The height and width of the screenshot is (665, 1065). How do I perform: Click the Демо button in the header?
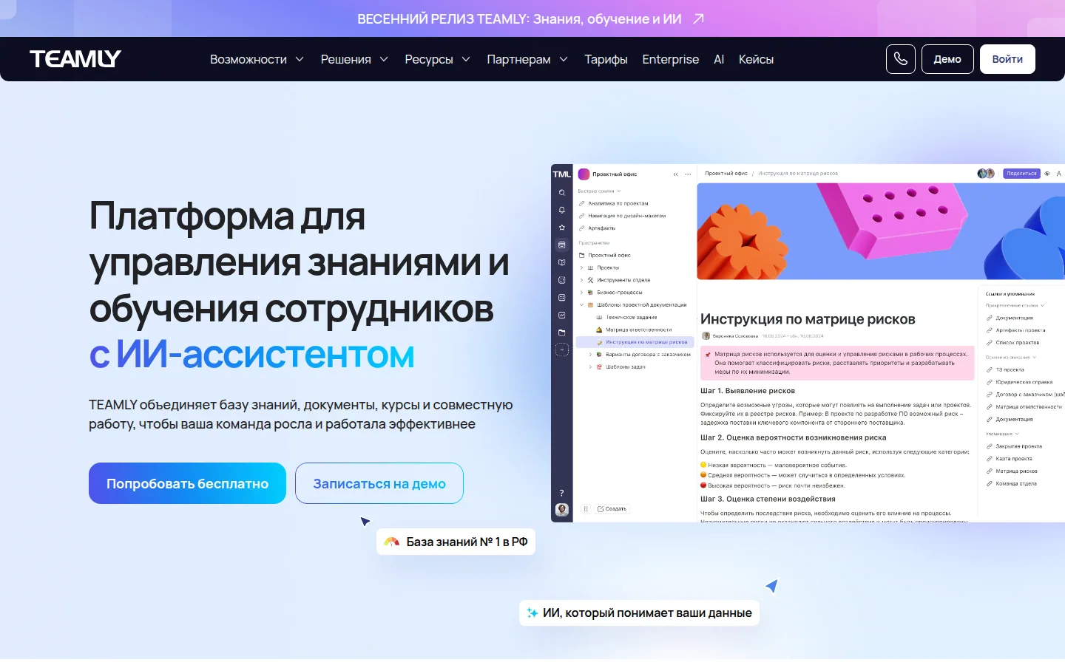(x=947, y=59)
